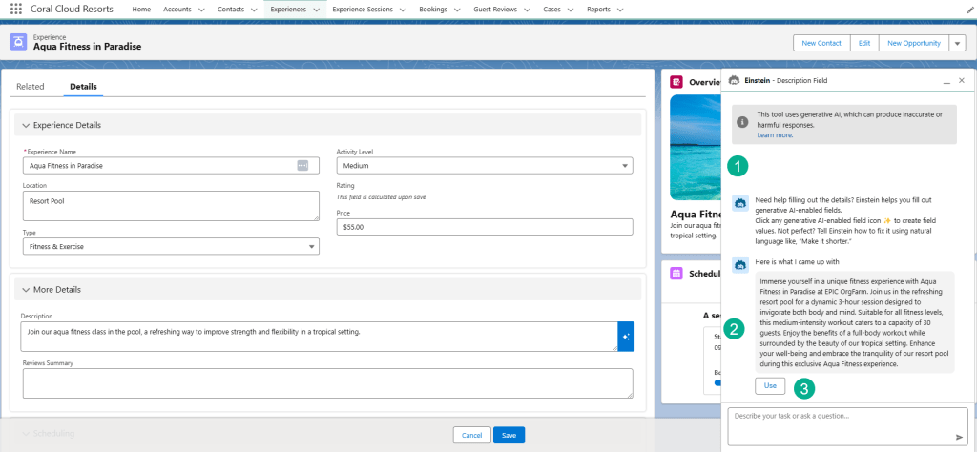This screenshot has height=452, width=977.
Task: Save the experience record
Action: tap(509, 435)
